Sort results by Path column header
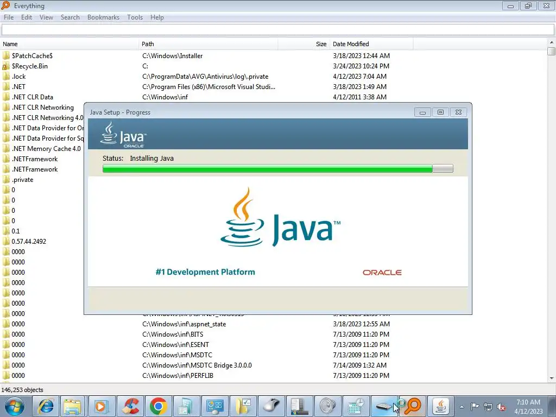Viewport: 556px width, 417px height. point(208,44)
